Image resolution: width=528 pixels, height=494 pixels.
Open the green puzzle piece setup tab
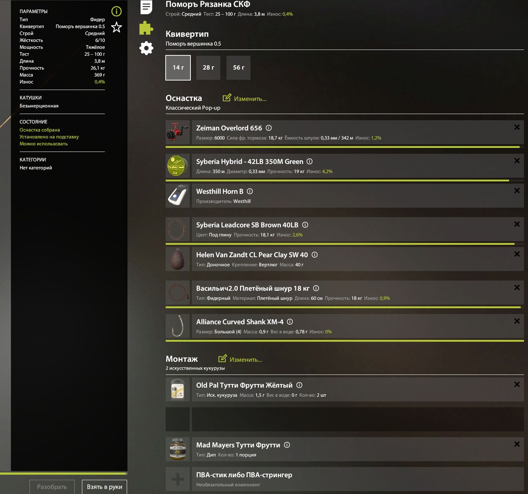(146, 28)
